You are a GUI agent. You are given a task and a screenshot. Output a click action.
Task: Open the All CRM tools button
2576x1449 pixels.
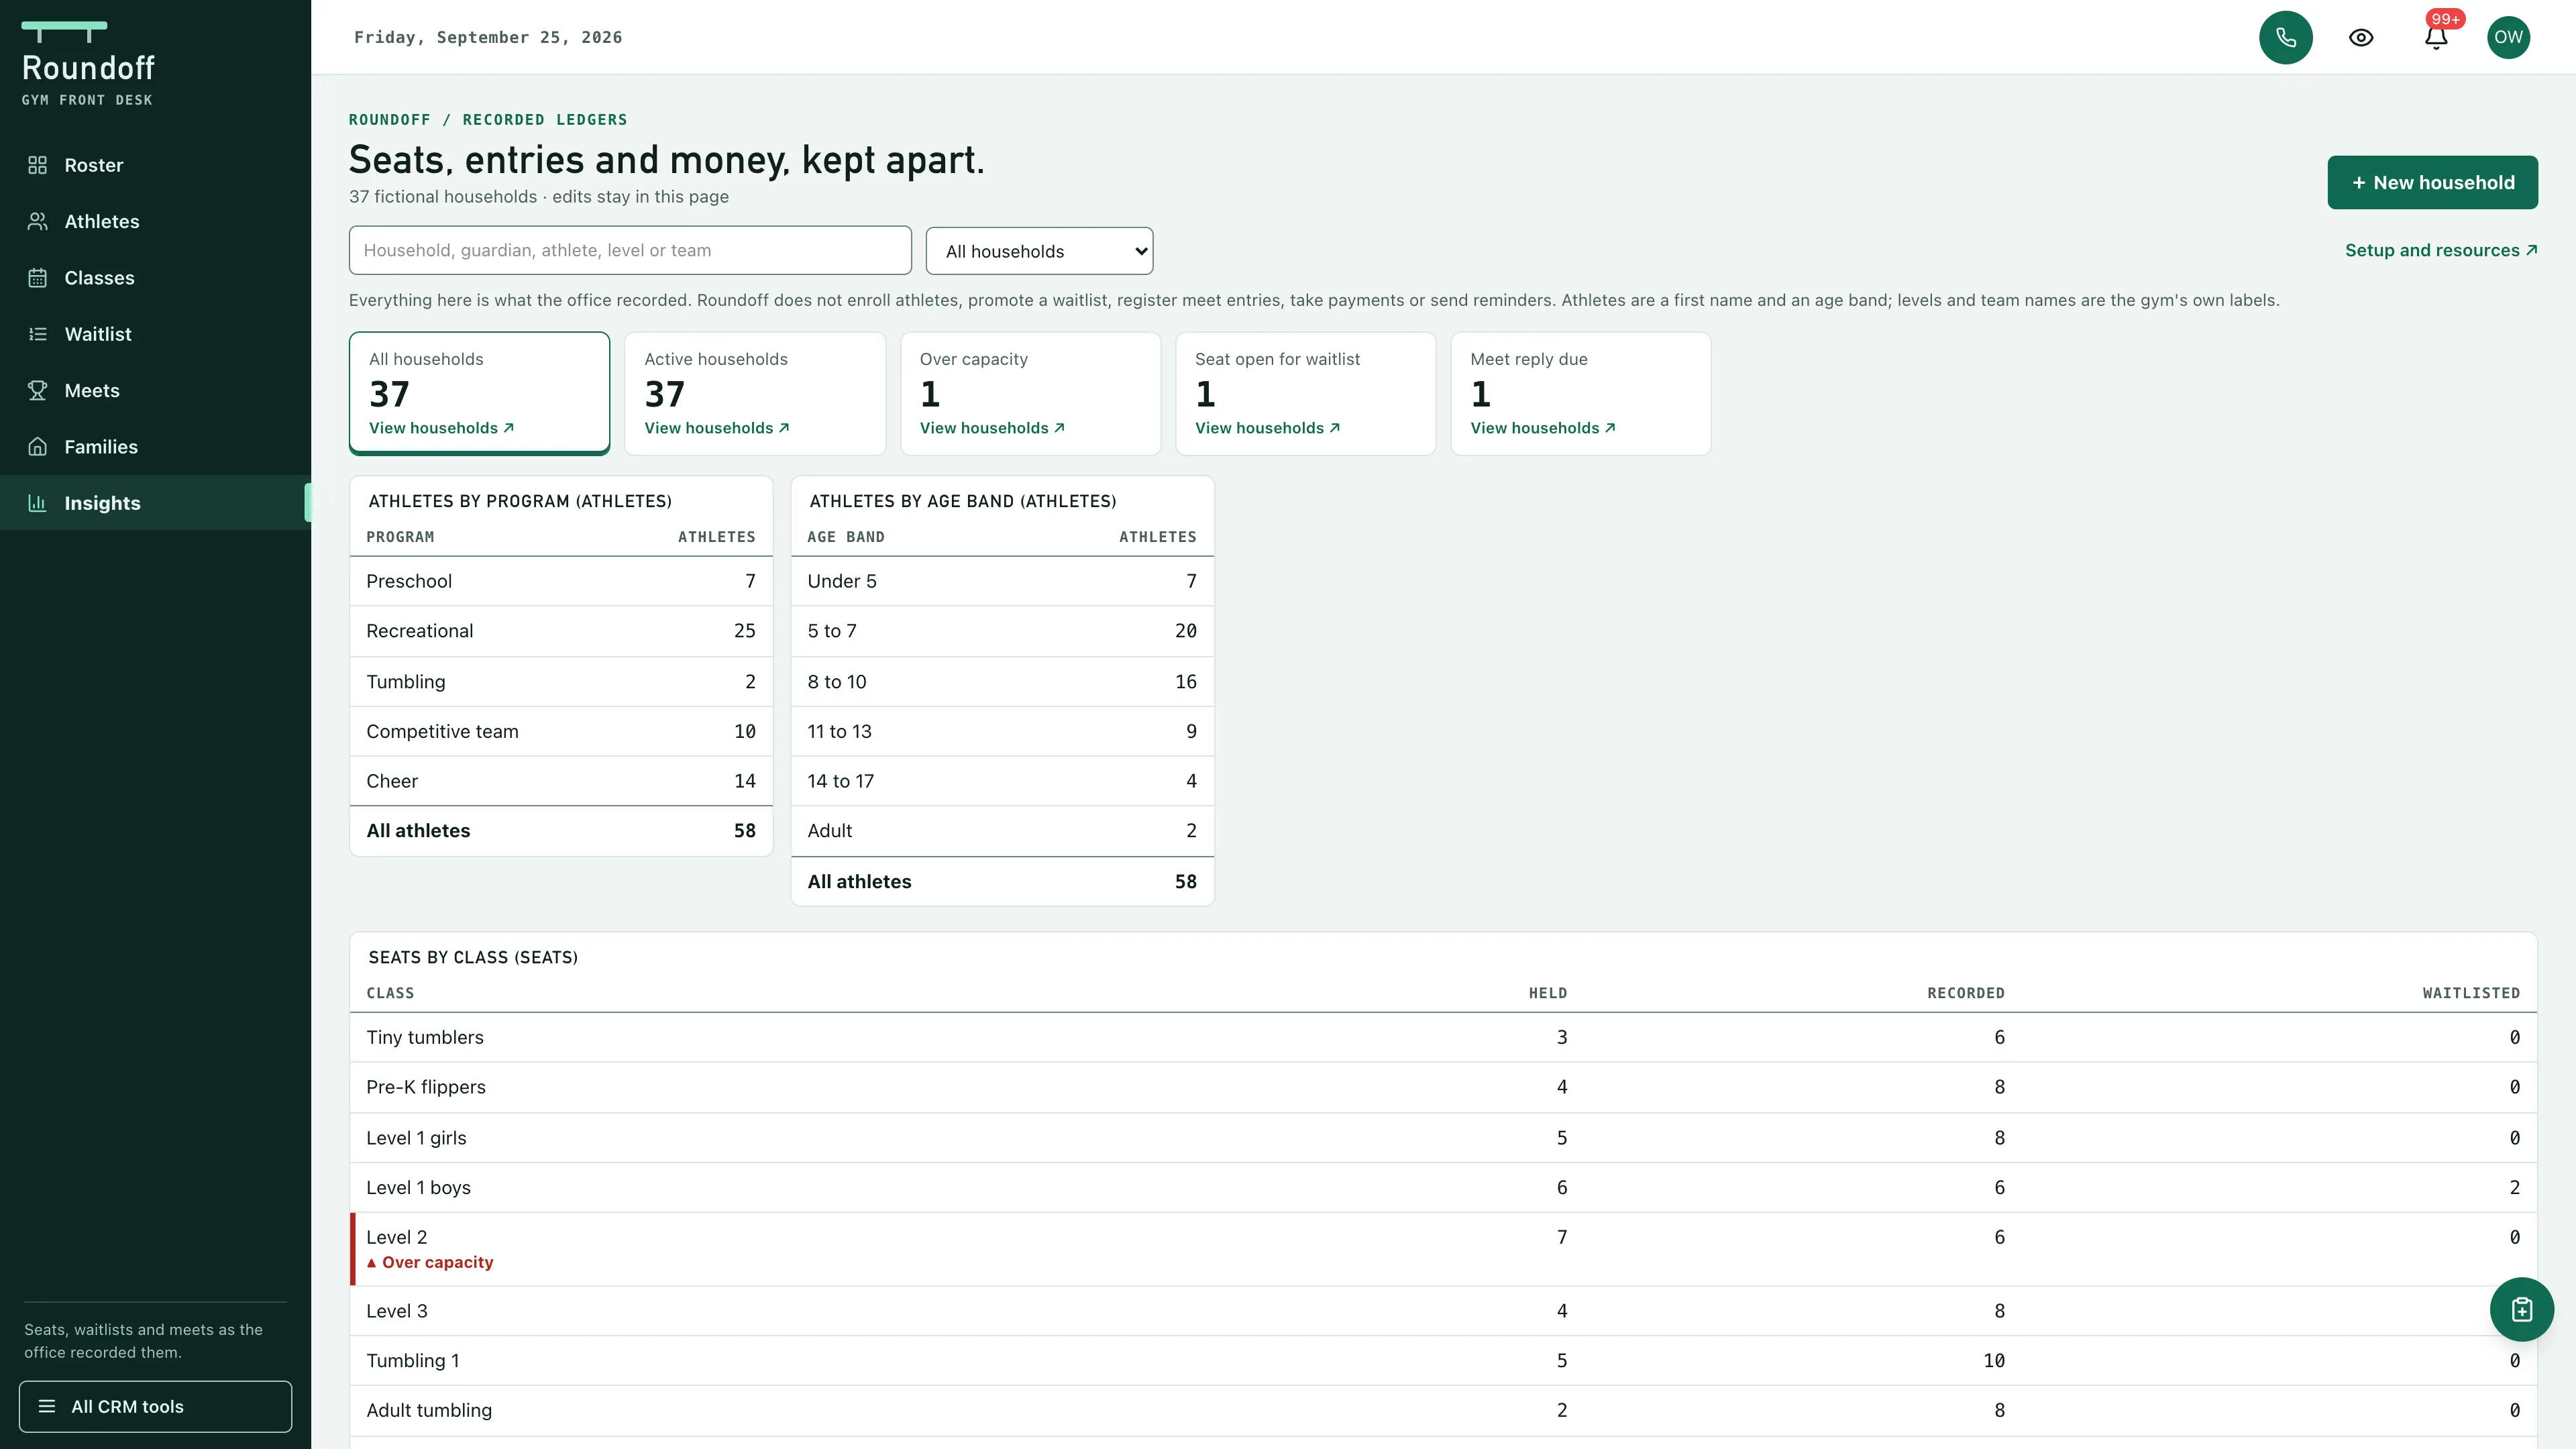tap(155, 1406)
